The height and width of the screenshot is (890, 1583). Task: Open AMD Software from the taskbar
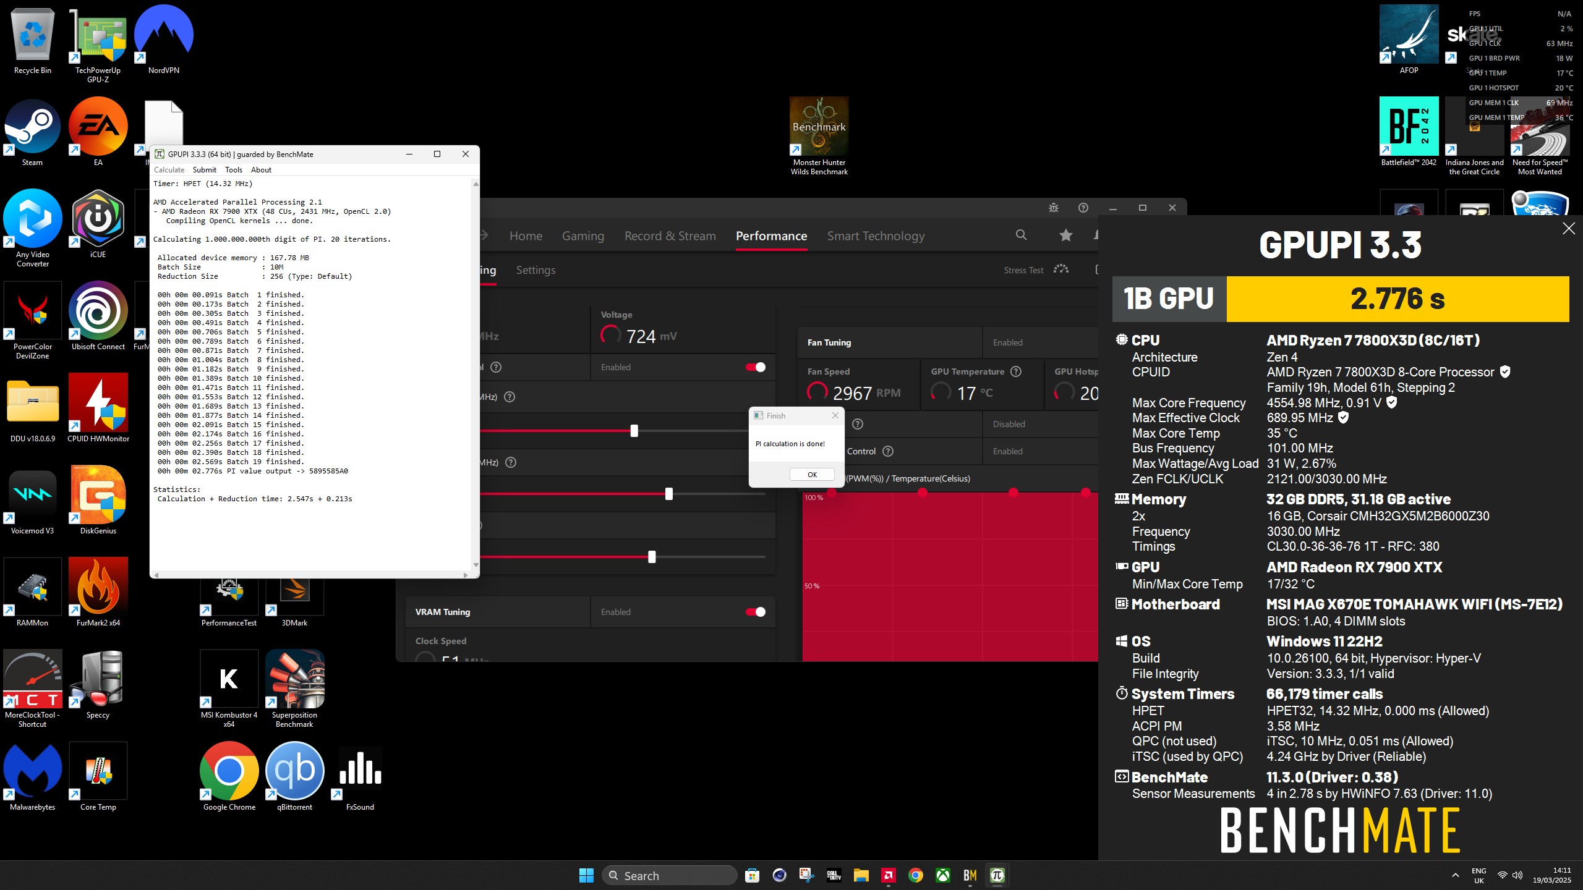(889, 875)
